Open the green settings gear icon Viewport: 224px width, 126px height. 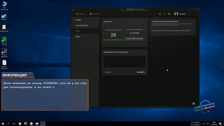(169, 14)
